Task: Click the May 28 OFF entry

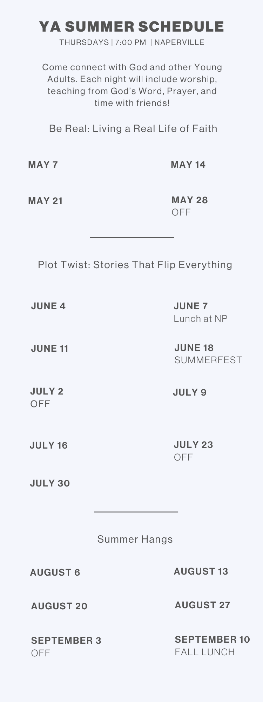Action: tap(190, 206)
